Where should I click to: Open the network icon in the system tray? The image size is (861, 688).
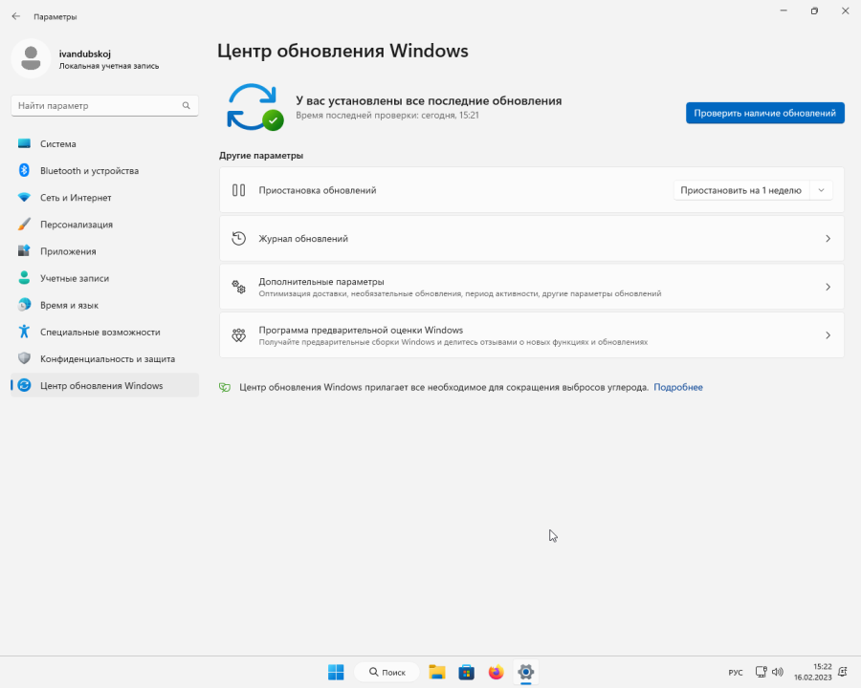pyautogui.click(x=762, y=672)
